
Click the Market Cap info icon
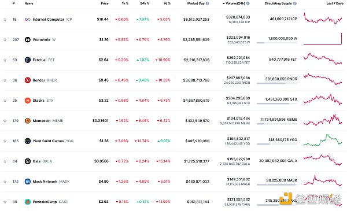point(208,3)
